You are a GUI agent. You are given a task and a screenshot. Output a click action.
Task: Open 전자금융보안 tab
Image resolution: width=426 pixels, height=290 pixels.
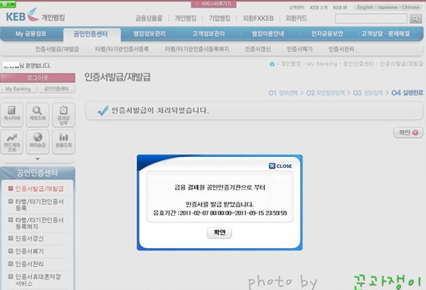coord(327,34)
